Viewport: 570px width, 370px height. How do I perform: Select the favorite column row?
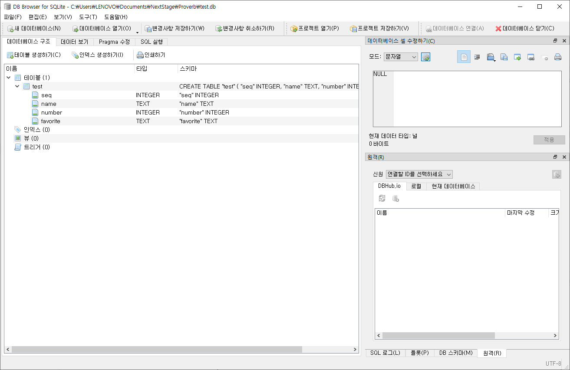pos(181,121)
